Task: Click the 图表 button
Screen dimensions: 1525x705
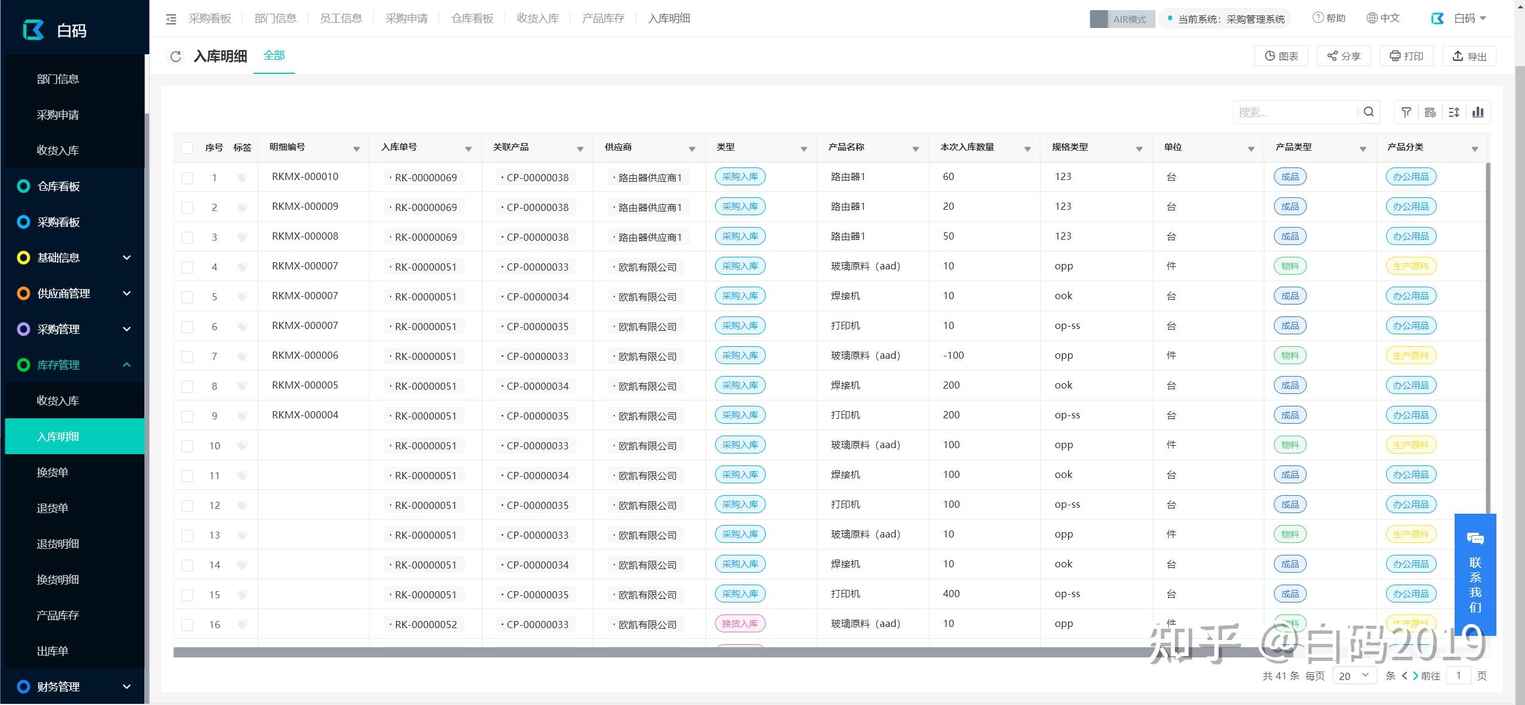Action: click(1281, 56)
